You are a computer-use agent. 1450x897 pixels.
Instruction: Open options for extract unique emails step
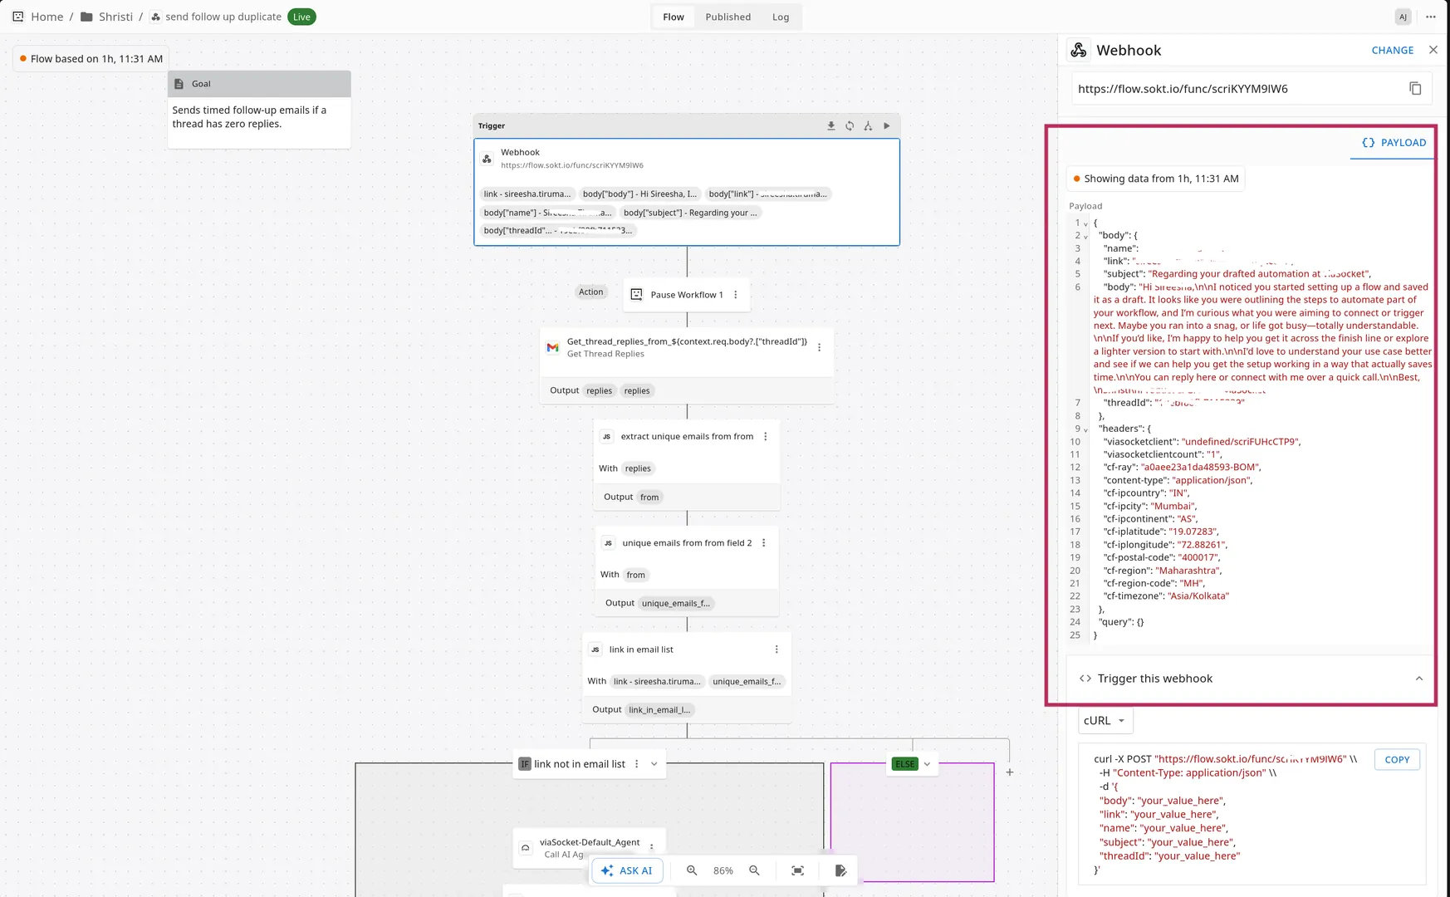click(x=766, y=437)
